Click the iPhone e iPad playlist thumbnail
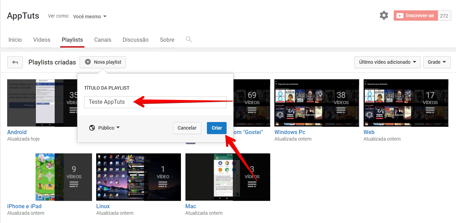The height and width of the screenshot is (223, 456). [x=49, y=177]
